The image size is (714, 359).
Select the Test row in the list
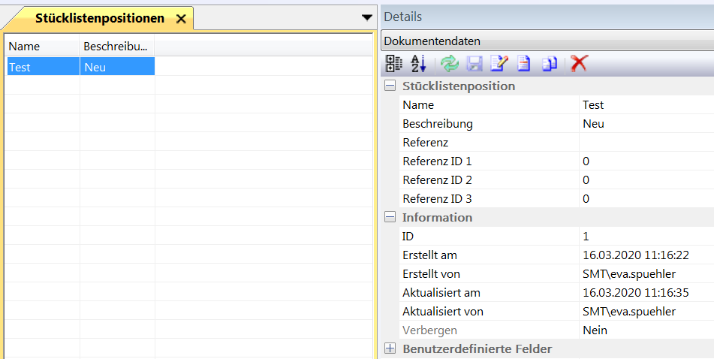(x=42, y=67)
